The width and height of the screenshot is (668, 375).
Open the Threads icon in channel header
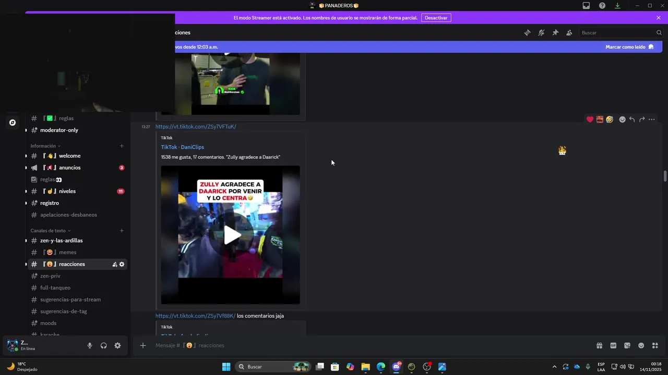527,32
